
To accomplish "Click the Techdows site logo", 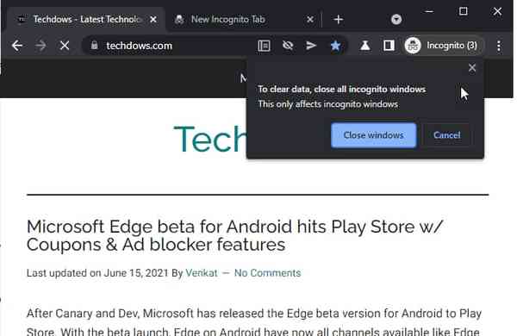I will 210,140.
